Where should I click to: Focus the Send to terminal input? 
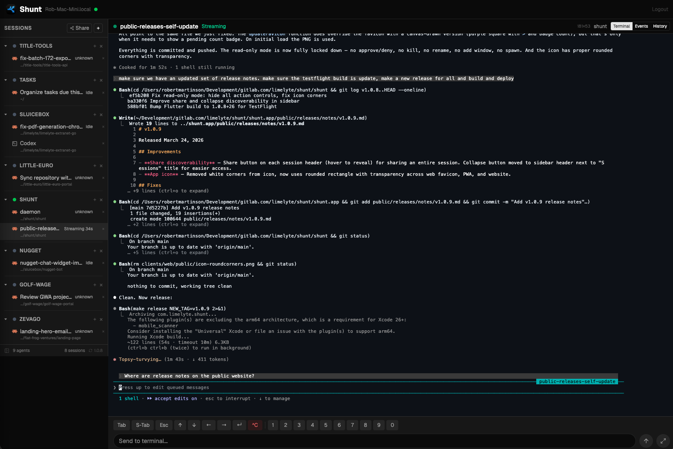coord(374,441)
